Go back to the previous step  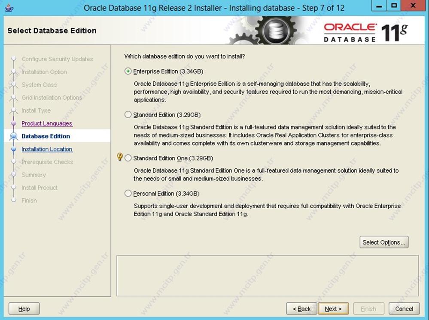point(301,309)
